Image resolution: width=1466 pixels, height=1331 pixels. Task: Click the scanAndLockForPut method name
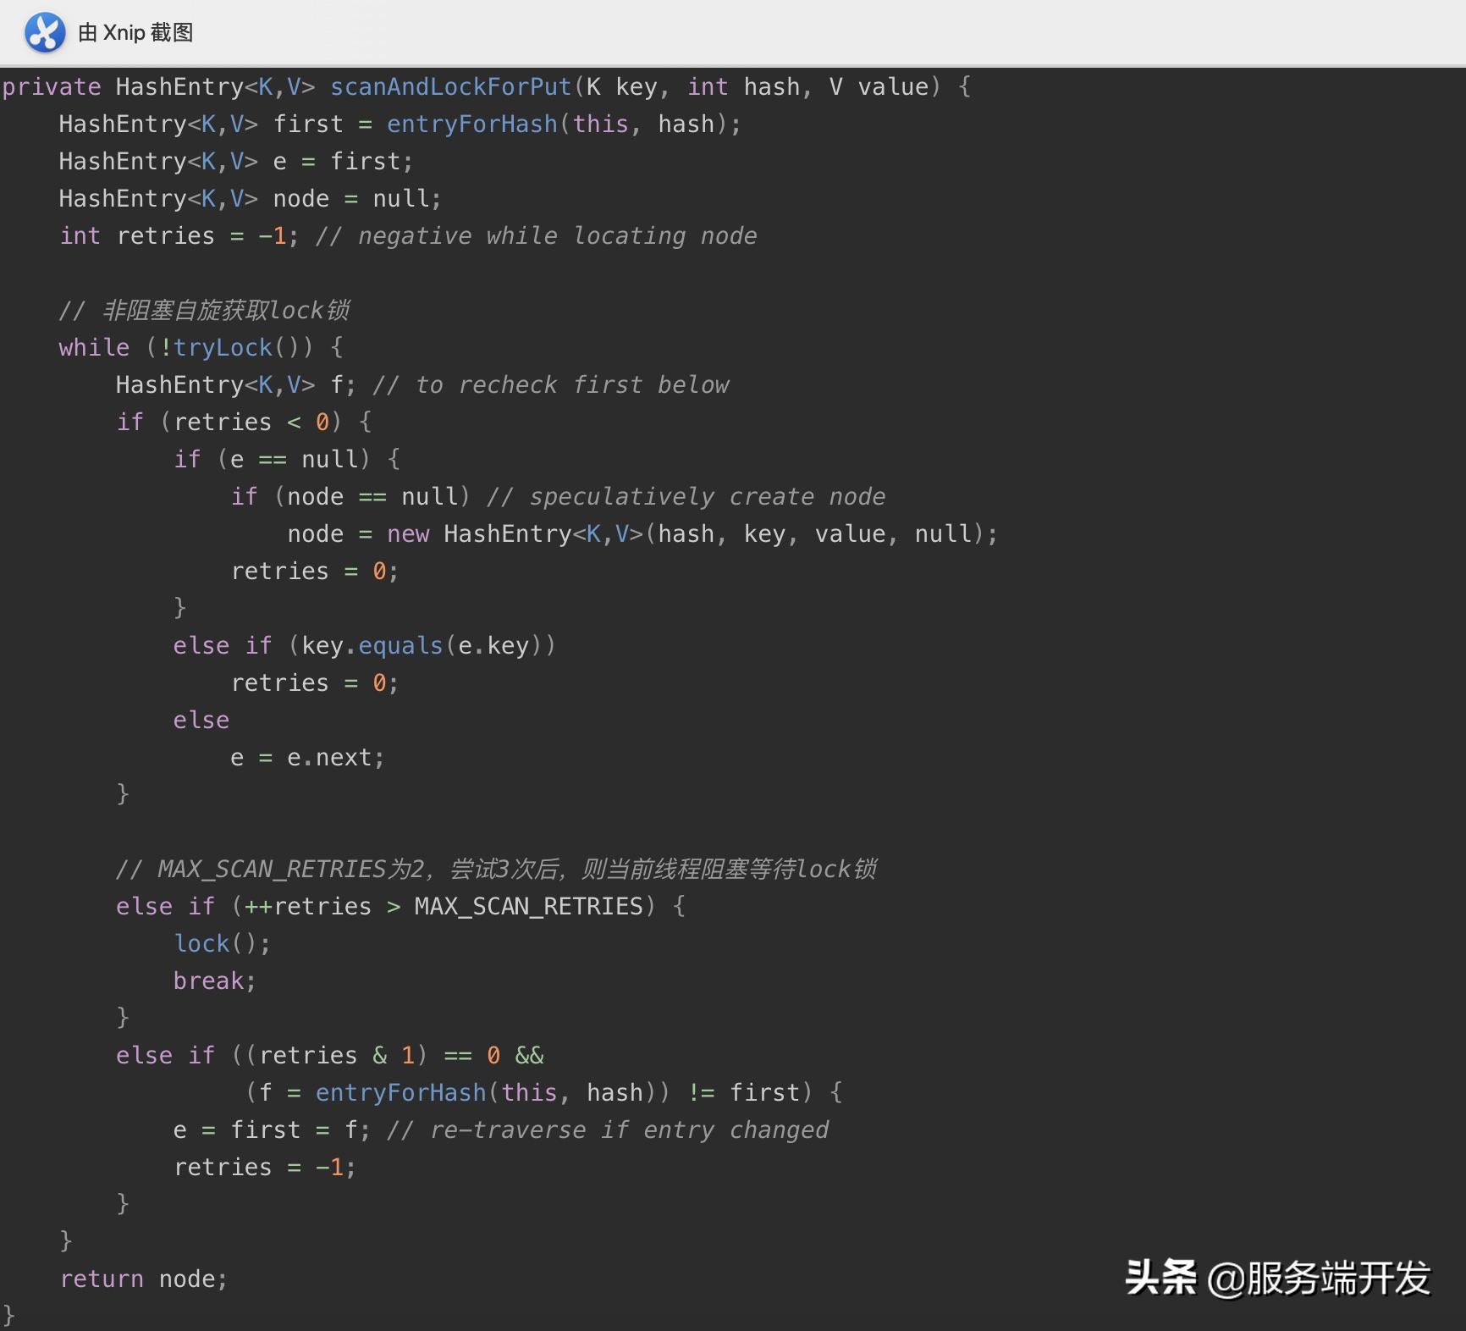click(x=450, y=87)
